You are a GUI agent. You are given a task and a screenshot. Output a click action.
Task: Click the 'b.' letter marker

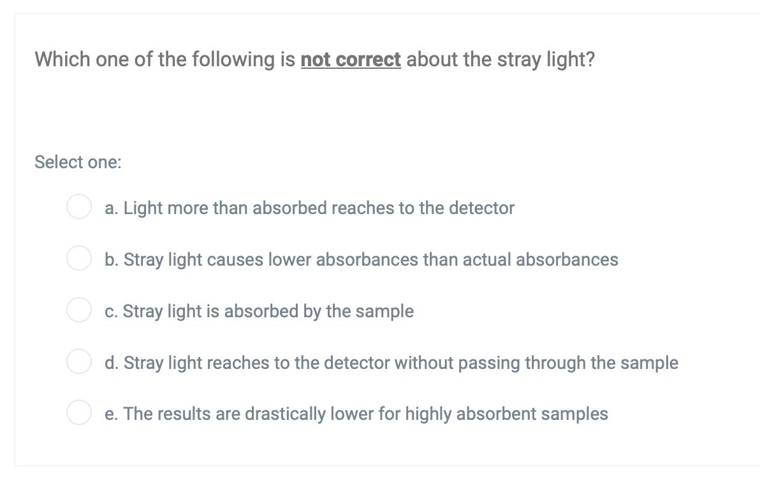(112, 259)
